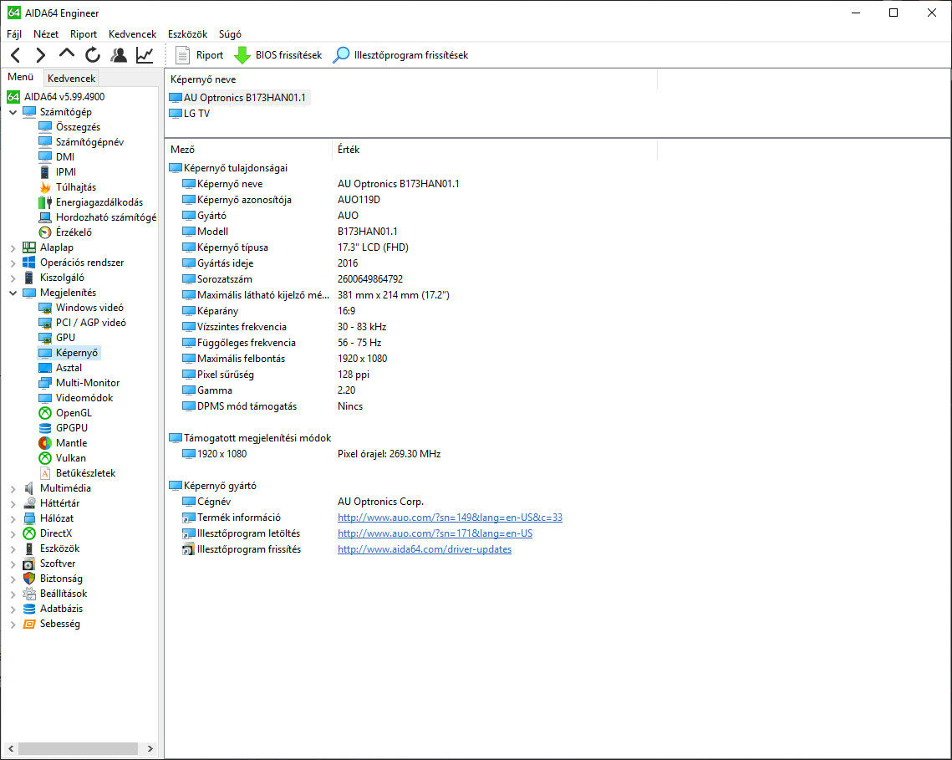Open Multi-Monitor in the tree

coord(88,383)
